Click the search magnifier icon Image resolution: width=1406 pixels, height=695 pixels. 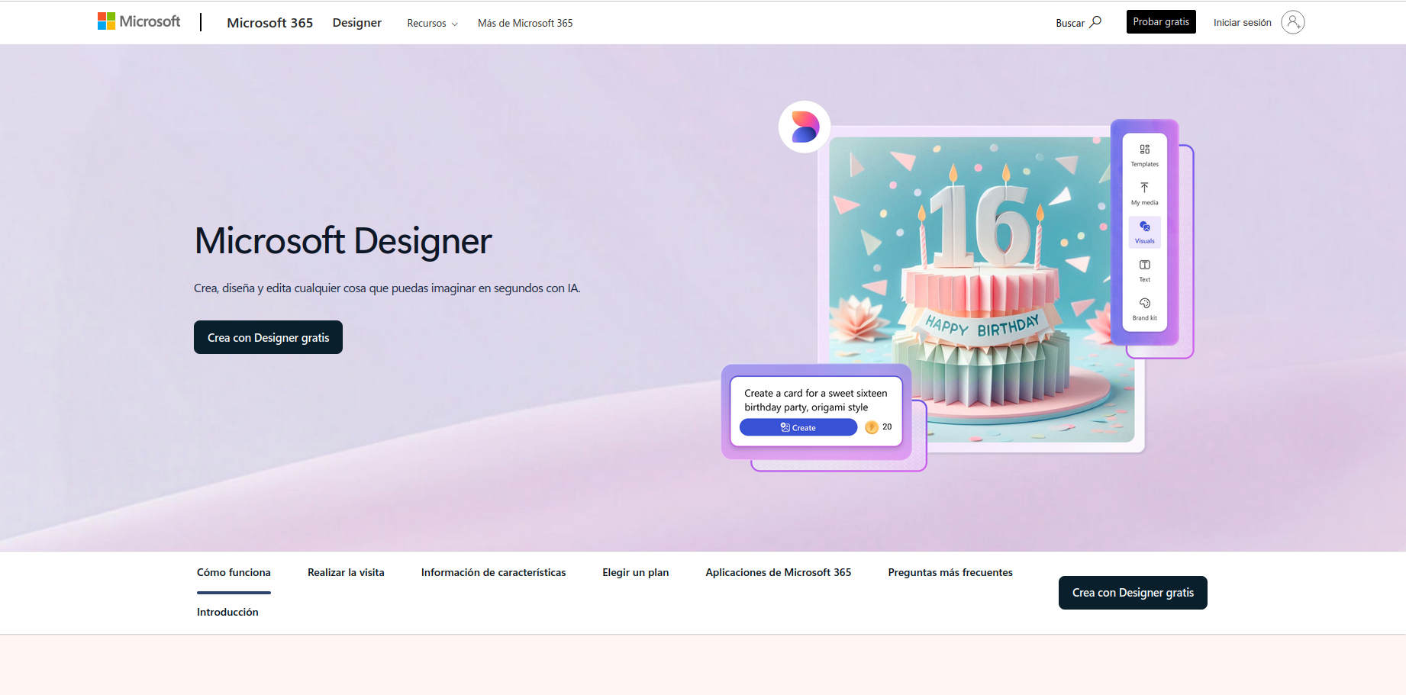[x=1096, y=22]
